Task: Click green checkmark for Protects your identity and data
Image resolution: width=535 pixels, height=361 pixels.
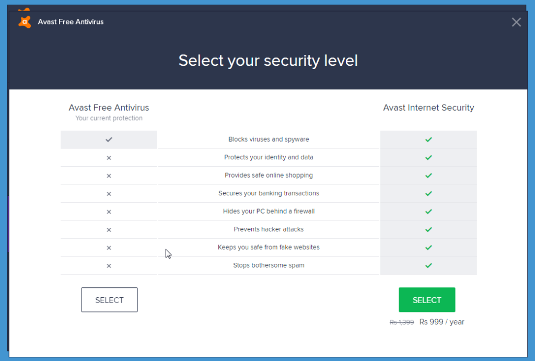Action: (428, 158)
